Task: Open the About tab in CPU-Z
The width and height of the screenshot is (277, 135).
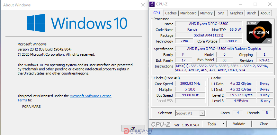Action: pos(265,13)
